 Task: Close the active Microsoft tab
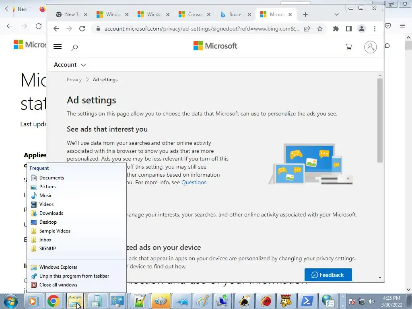(290, 14)
